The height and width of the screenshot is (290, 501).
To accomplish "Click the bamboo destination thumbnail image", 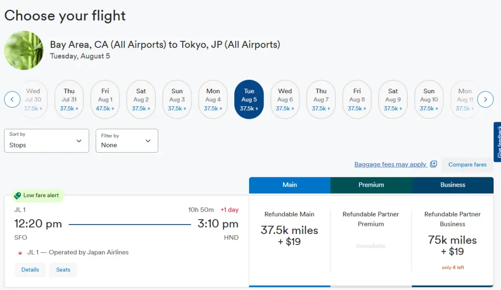I will click(24, 50).
